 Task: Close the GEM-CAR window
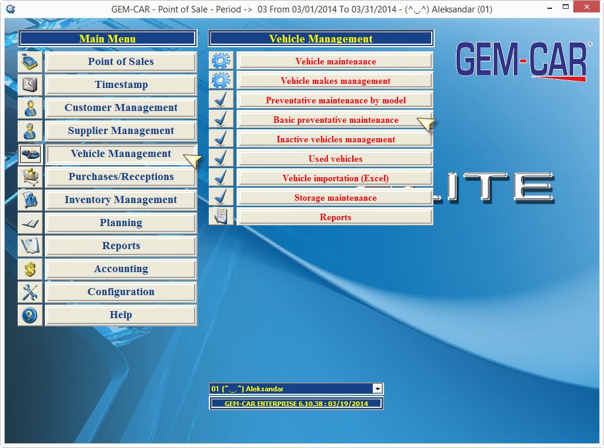[587, 7]
